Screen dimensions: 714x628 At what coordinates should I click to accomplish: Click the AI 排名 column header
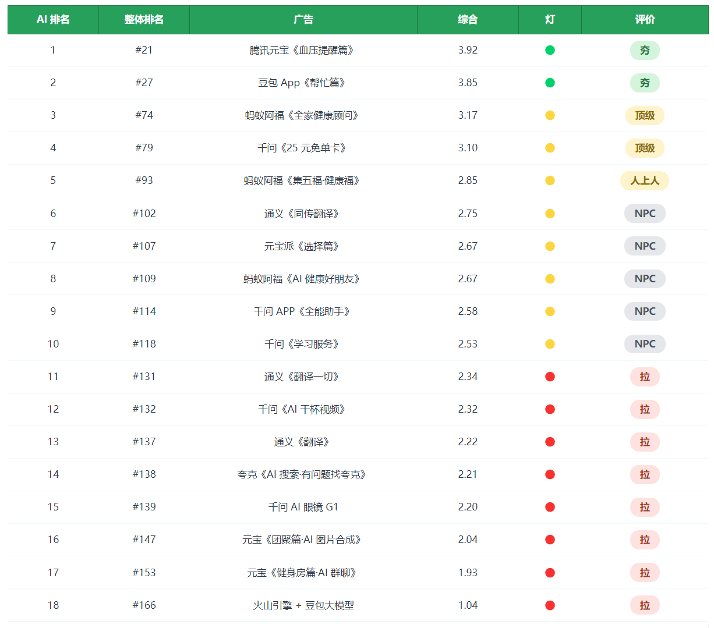[x=53, y=20]
